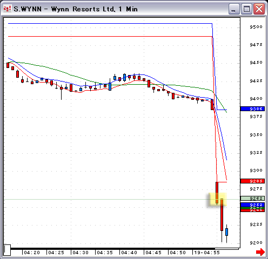Click the red 9285 price marker

coord(252,181)
